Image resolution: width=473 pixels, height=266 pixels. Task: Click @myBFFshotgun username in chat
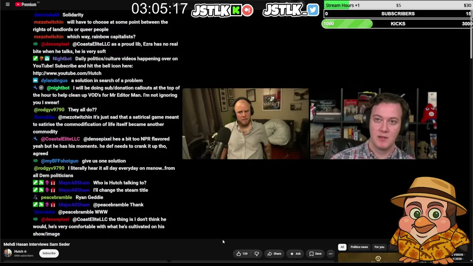point(59,161)
